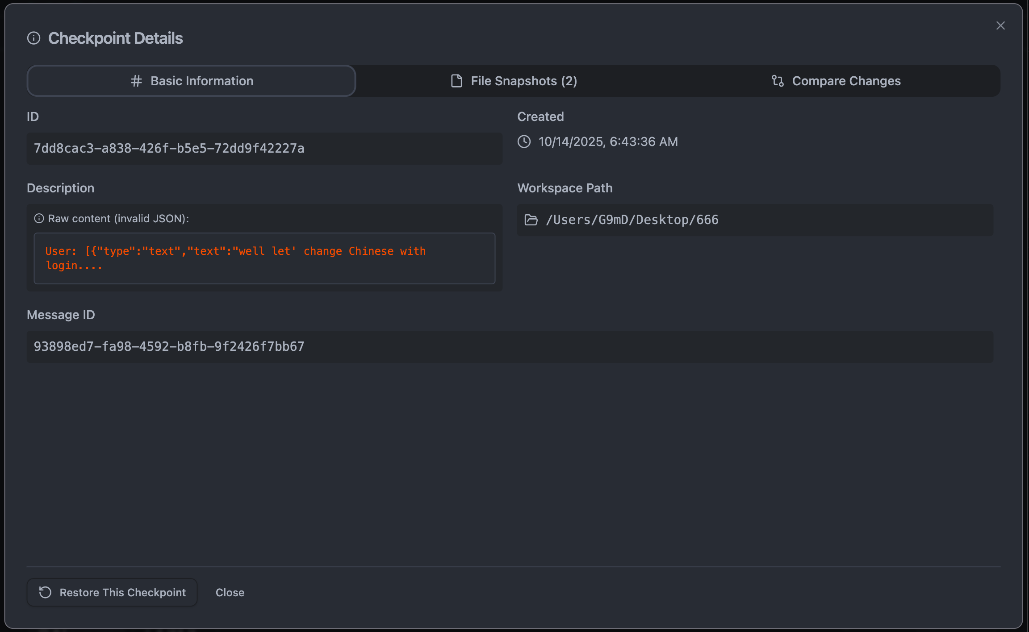Switch to the Compare Changes tab
This screenshot has width=1029, height=632.
(x=836, y=81)
